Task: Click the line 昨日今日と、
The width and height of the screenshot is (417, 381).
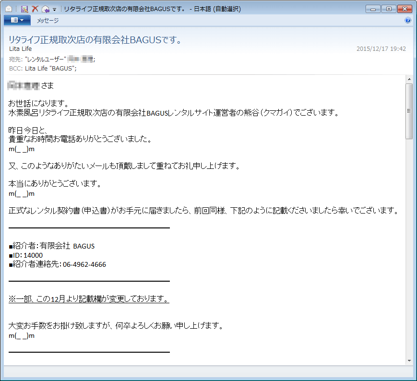Action: point(28,131)
